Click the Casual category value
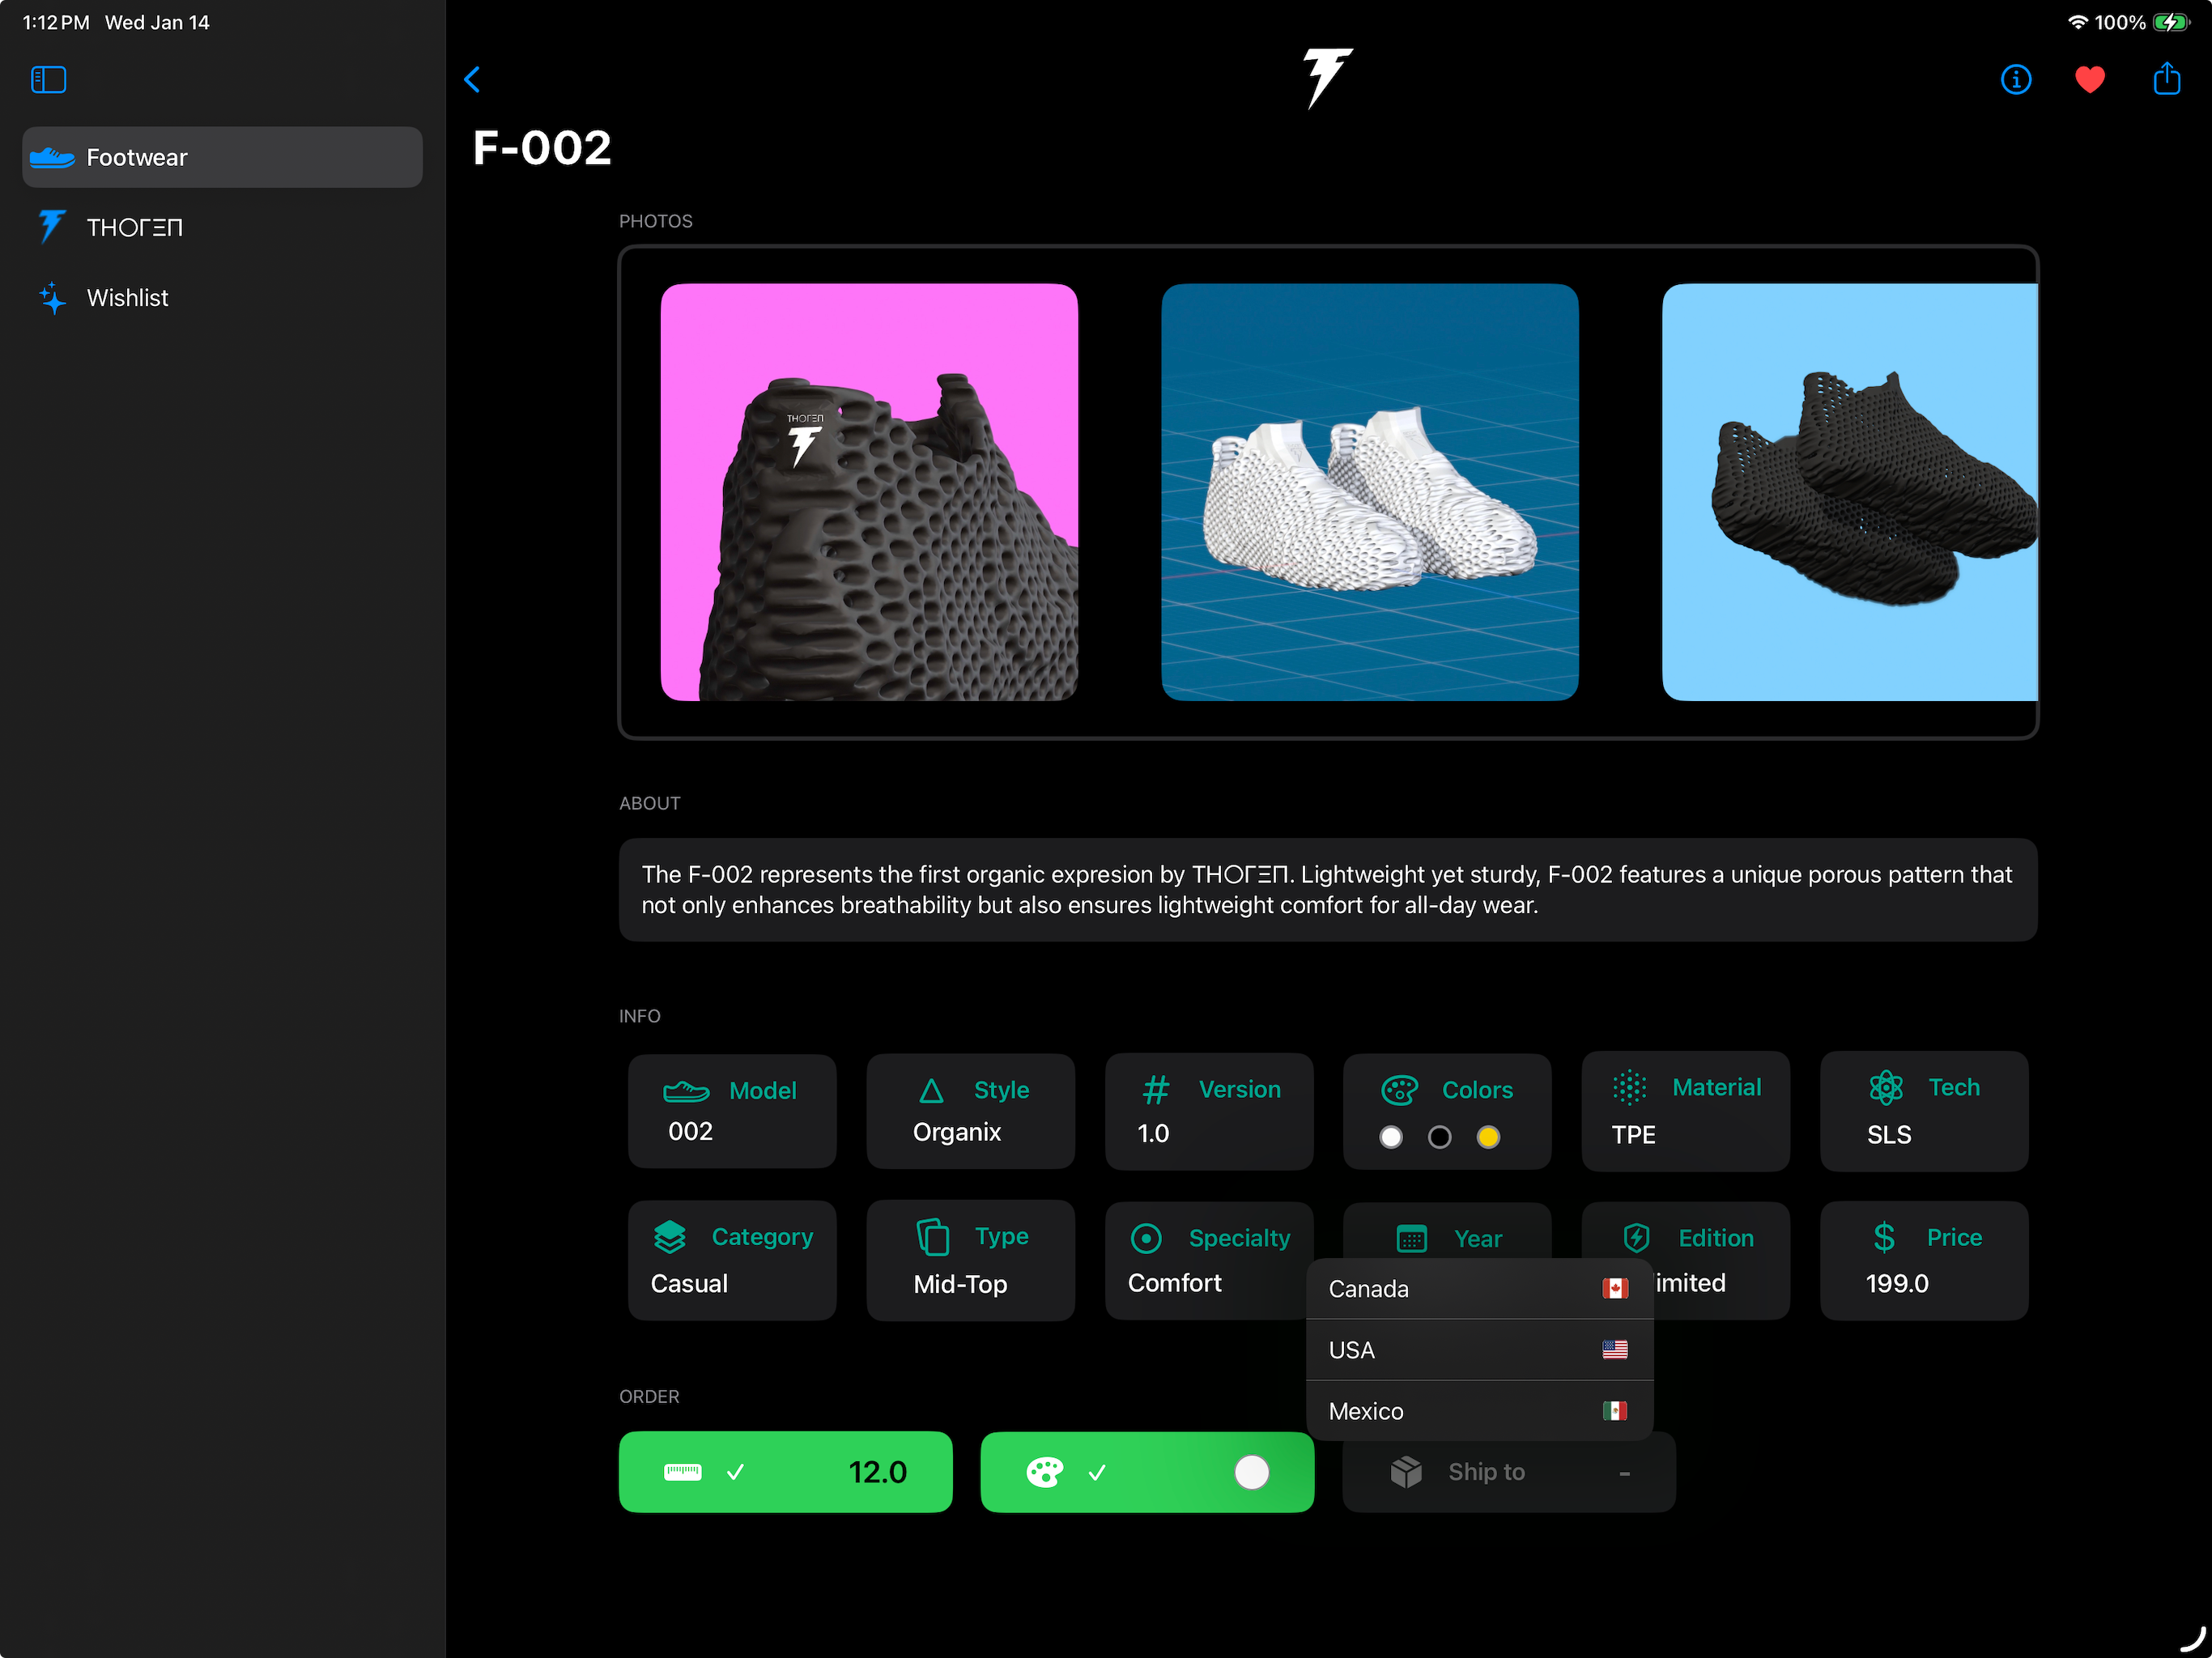 [689, 1283]
